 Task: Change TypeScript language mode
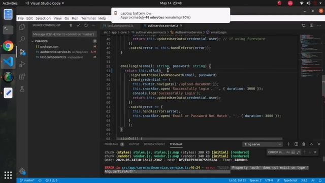pos(290,180)
